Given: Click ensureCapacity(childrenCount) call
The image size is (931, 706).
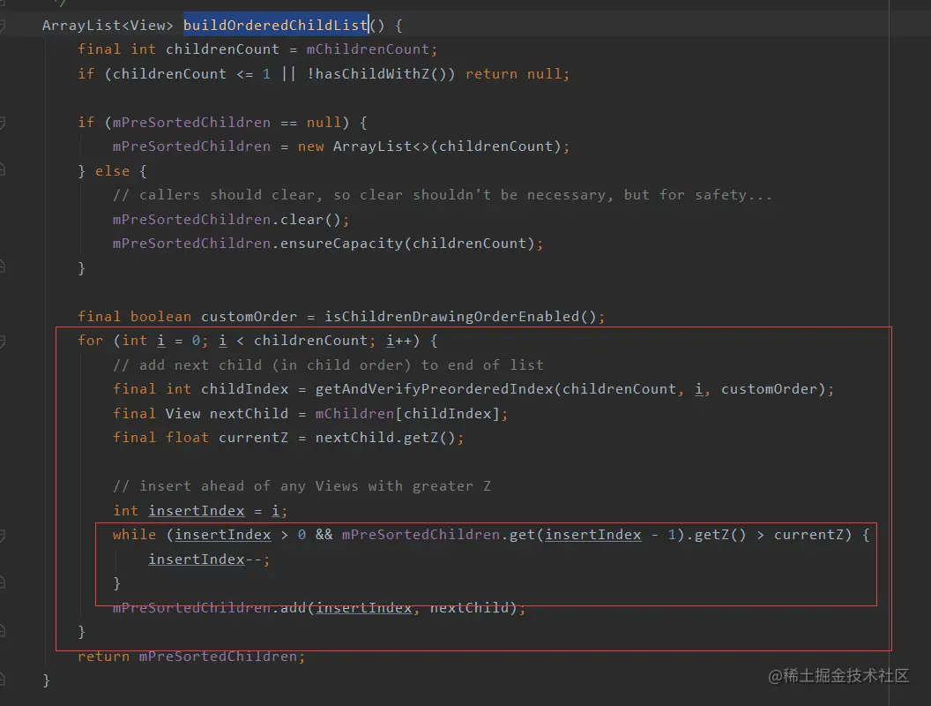Looking at the screenshot, I should (407, 243).
